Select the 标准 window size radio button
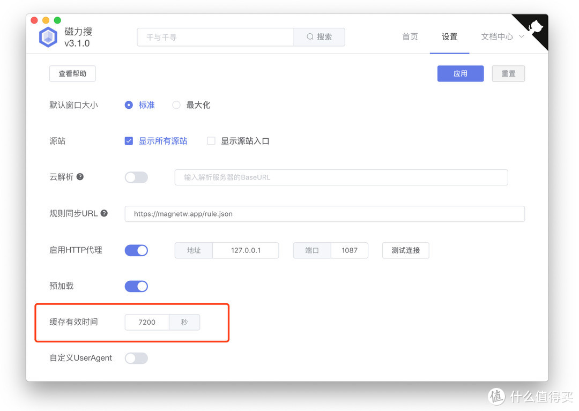The height and width of the screenshot is (411, 579). tap(129, 105)
